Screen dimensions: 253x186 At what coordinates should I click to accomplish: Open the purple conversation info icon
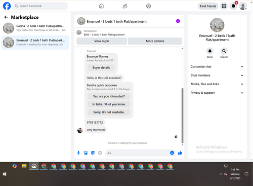(x=178, y=21)
